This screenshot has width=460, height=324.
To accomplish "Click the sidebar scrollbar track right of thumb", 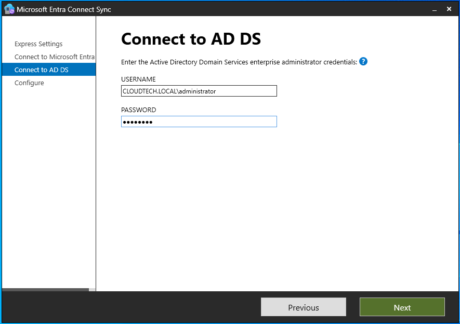I will tap(92, 289).
